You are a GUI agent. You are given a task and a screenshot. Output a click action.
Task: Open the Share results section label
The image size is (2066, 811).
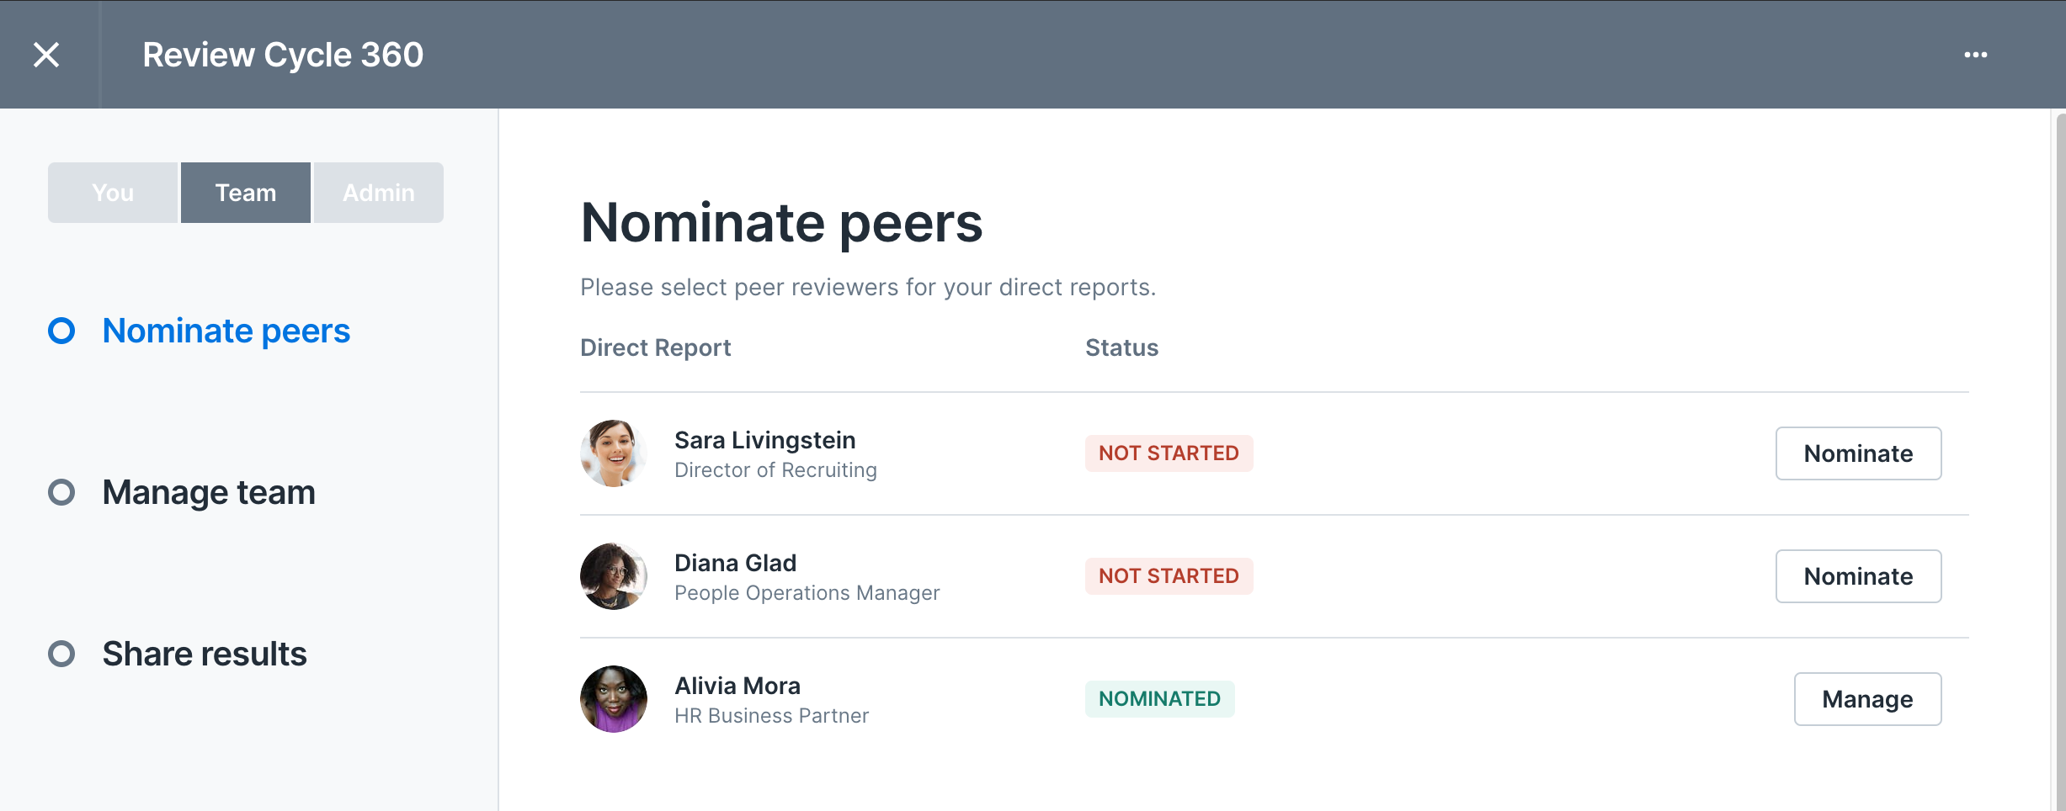pyautogui.click(x=205, y=654)
